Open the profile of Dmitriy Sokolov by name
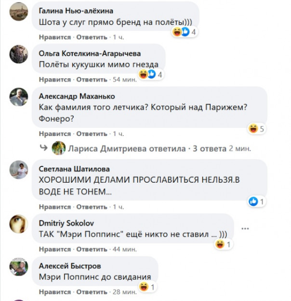This screenshot has height=301, width=291. pos(66,223)
